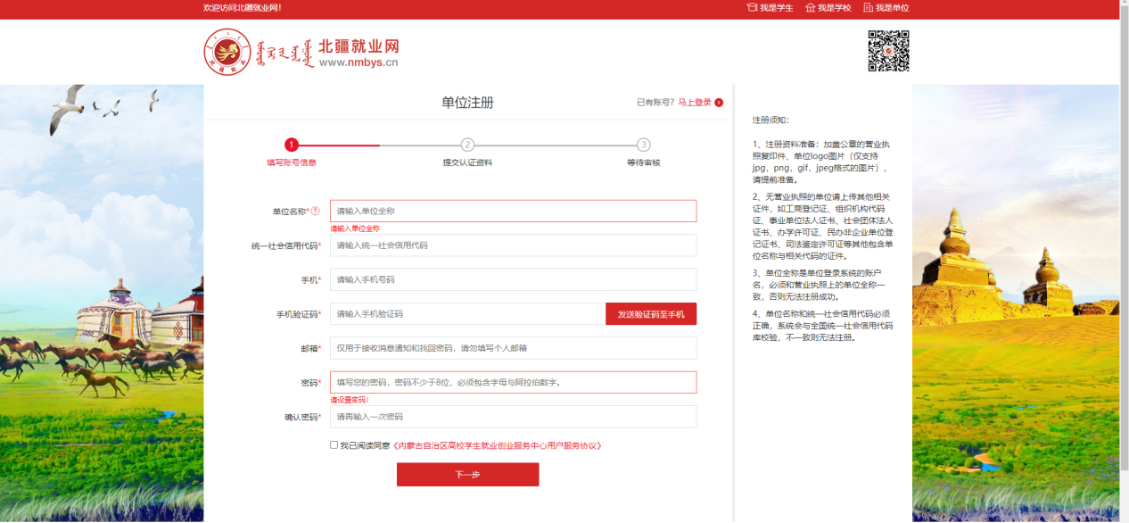Select step 2 circle 提交认证资料
Viewport: 1129px width, 523px height.
(x=467, y=145)
